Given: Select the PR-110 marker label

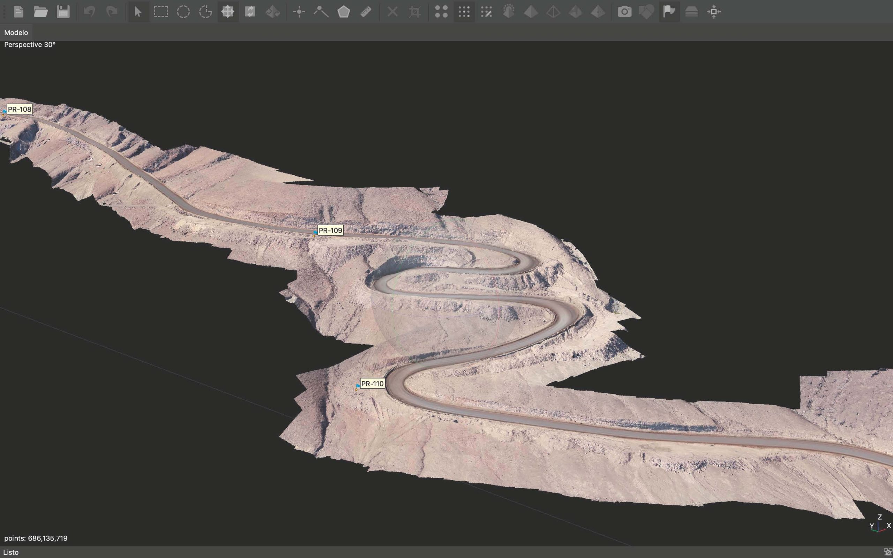Looking at the screenshot, I should [372, 383].
